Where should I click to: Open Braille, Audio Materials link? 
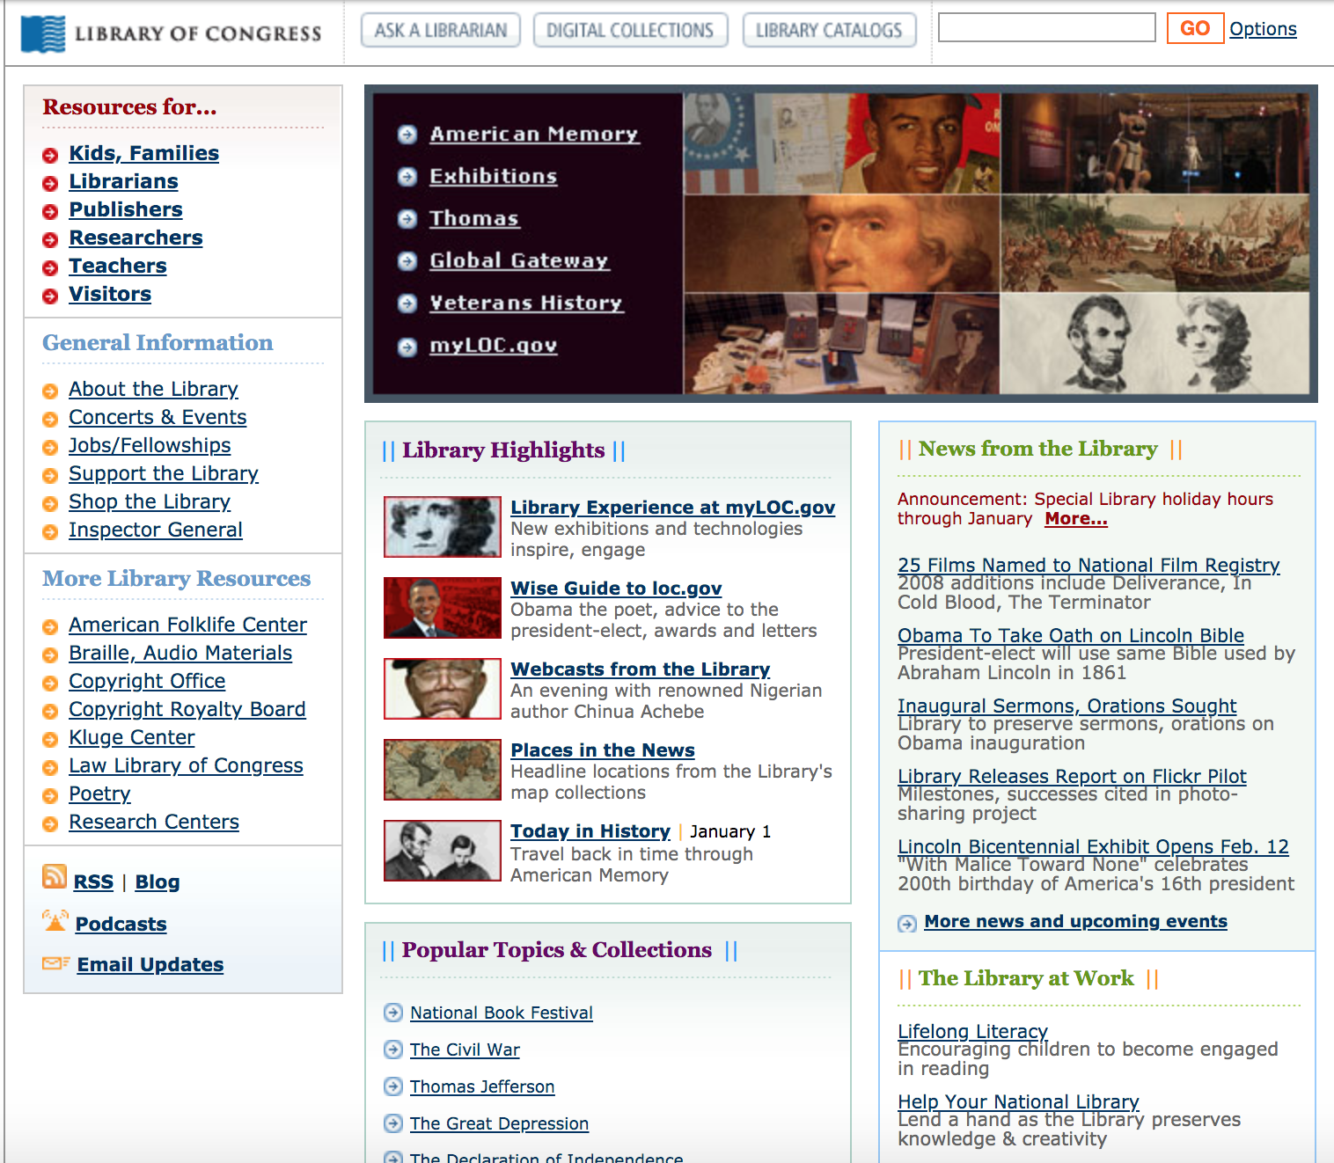tap(180, 653)
